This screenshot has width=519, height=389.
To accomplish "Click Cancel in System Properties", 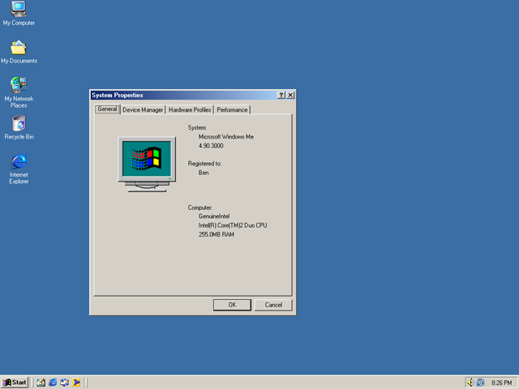I will (x=273, y=305).
